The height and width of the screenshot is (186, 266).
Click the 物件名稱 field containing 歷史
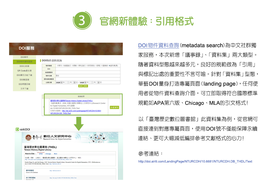pyautogui.click(x=88, y=76)
